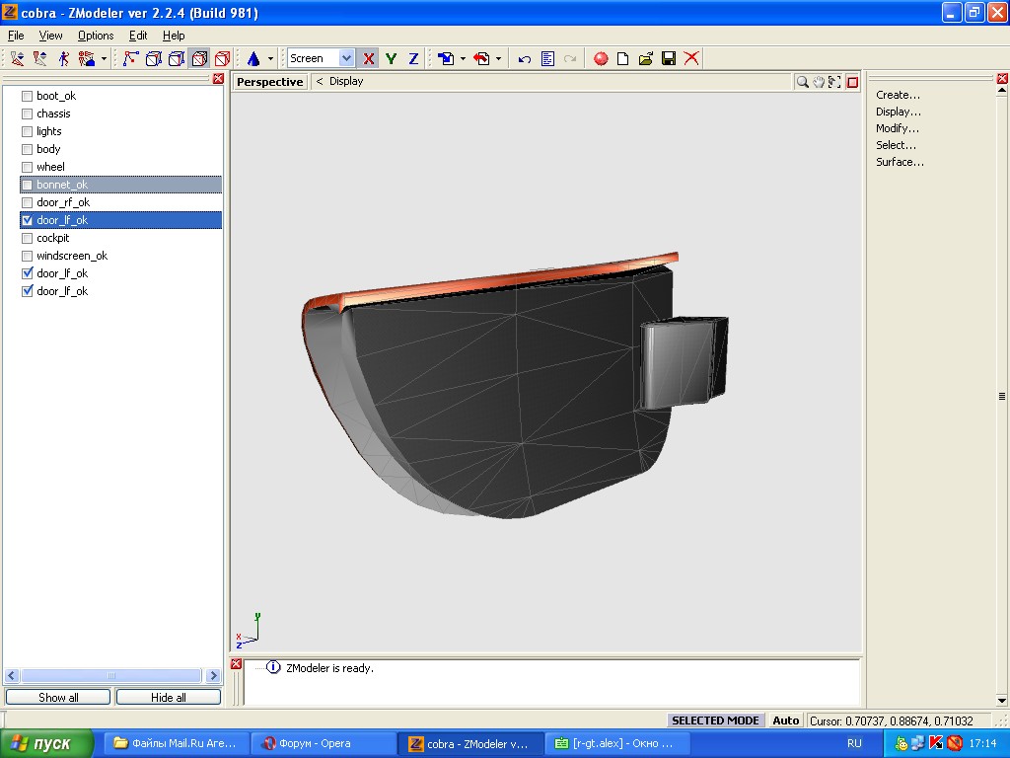
Task: Toggle the X axis constraint
Action: (369, 59)
